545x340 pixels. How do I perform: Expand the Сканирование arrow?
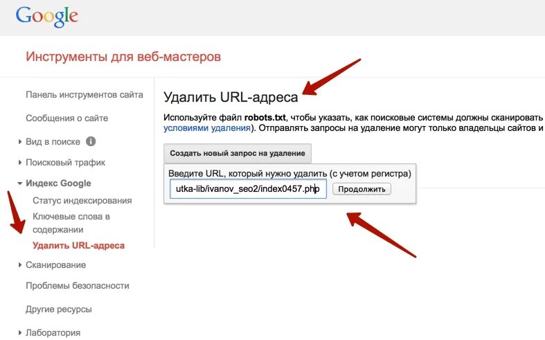[x=20, y=265]
